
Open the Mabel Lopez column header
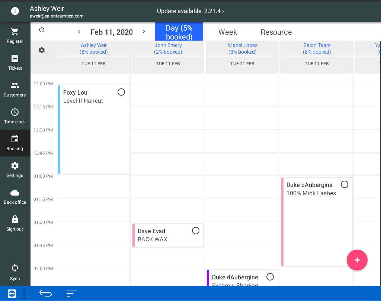243,48
